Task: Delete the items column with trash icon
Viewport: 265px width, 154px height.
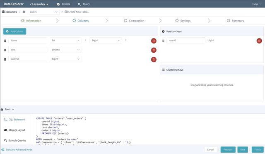Action: pos(154,41)
